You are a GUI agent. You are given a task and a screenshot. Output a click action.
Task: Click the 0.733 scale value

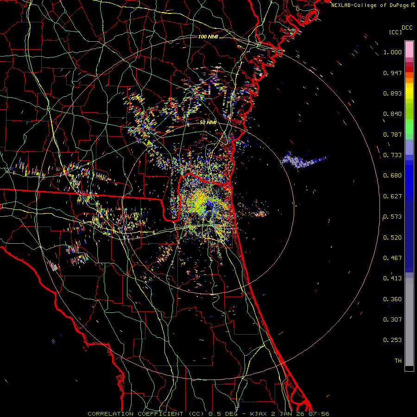[x=392, y=155]
